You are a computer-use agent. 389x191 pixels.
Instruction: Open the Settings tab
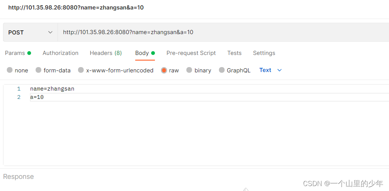point(264,53)
